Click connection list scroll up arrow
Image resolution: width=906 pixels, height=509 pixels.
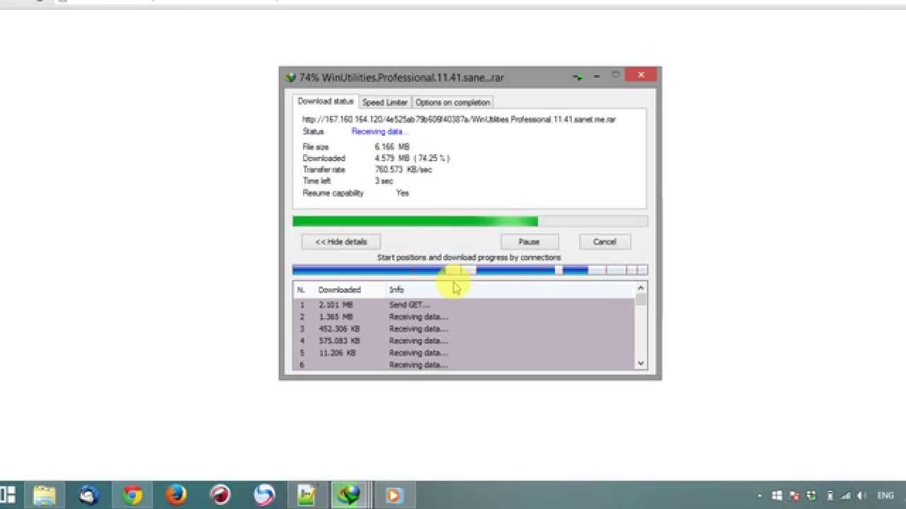tap(641, 288)
